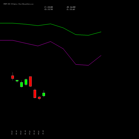Click the 10 Jul date label

[43, 132]
